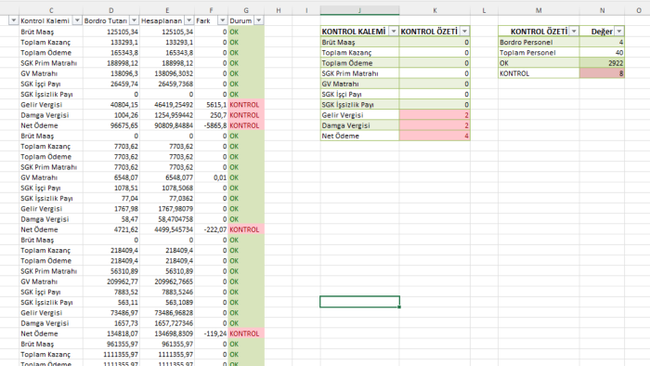650x366 pixels.
Task: Select the Bordro Tutarı cell 188998,12
Action: [x=111, y=63]
